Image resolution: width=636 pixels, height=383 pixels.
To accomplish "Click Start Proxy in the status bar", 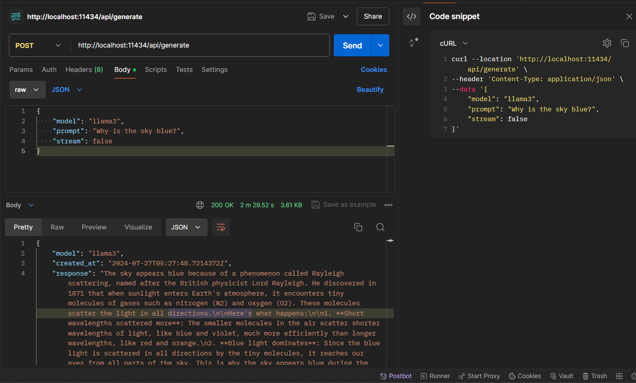I will pos(479,376).
